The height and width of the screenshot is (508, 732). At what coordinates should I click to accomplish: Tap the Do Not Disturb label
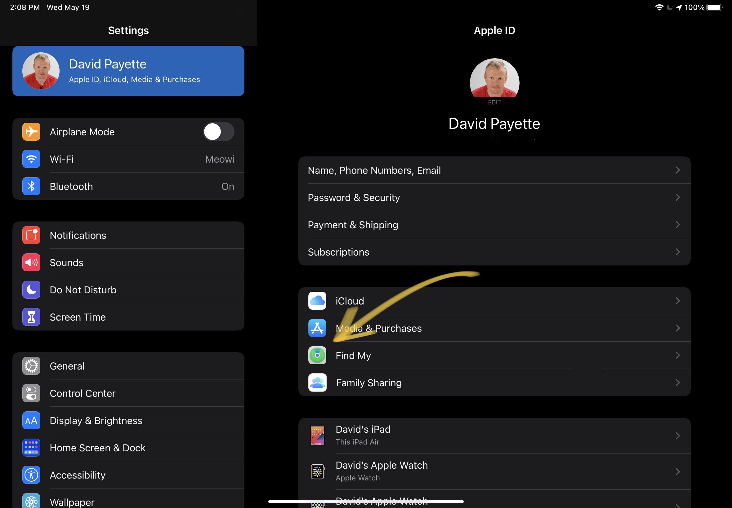[83, 290]
